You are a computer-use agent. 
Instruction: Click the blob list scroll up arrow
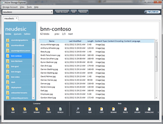coord(156,40)
